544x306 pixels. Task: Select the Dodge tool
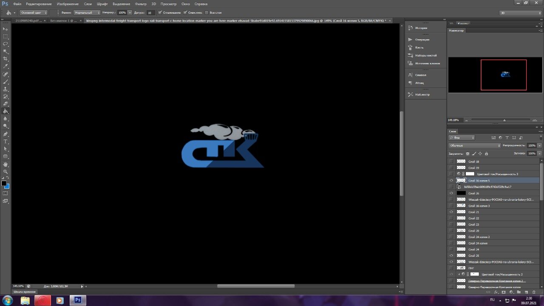pyautogui.click(x=6, y=126)
